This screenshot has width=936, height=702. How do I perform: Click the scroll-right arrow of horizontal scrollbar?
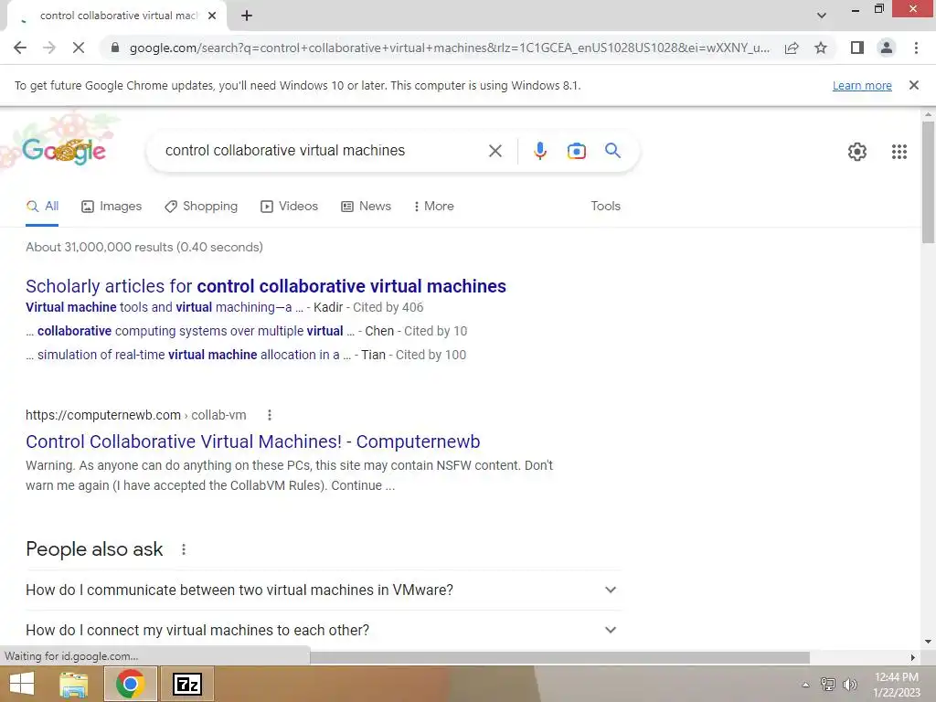pos(912,657)
